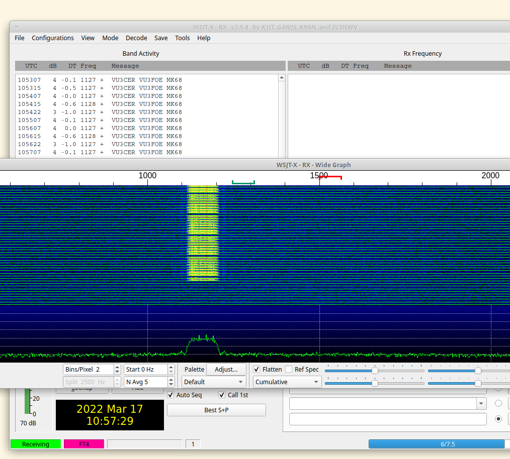The width and height of the screenshot is (510, 459).
Task: Adjust the upper right slider handle
Action: coord(478,371)
